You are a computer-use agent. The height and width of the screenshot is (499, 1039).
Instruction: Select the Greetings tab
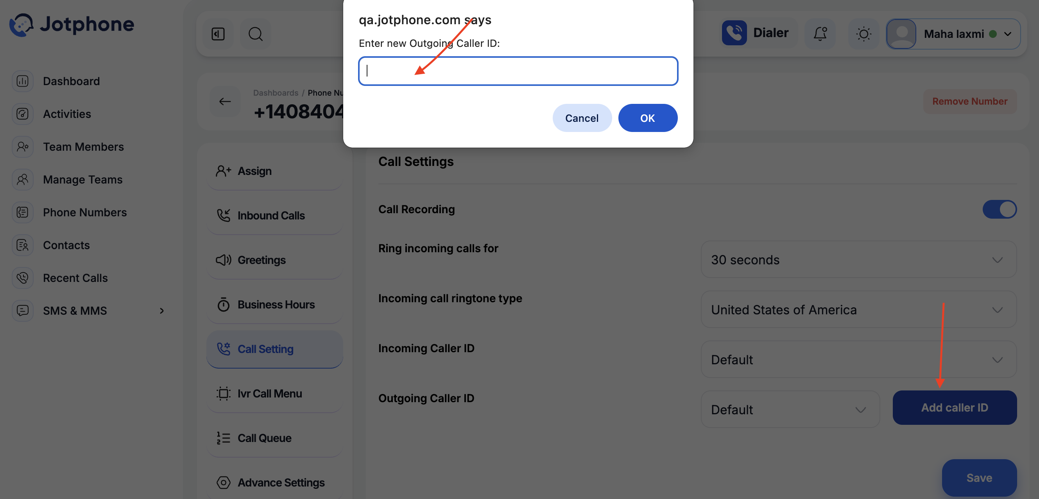pos(275,260)
